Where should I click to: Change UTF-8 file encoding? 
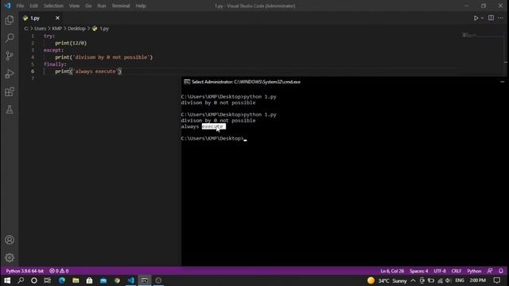tap(440, 271)
